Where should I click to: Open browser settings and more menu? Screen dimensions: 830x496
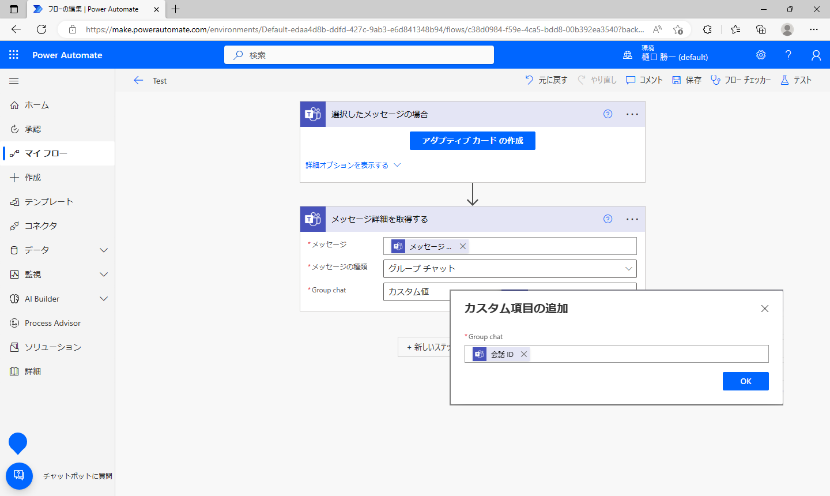point(814,29)
